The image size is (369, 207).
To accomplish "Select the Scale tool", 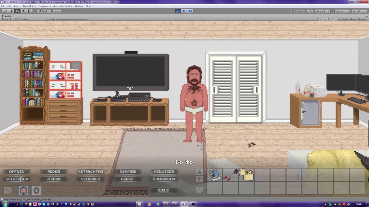I will pos(24,11).
